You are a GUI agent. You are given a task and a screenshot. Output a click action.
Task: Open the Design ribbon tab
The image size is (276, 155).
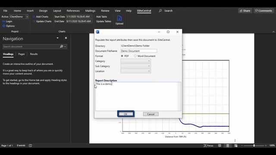click(x=43, y=11)
